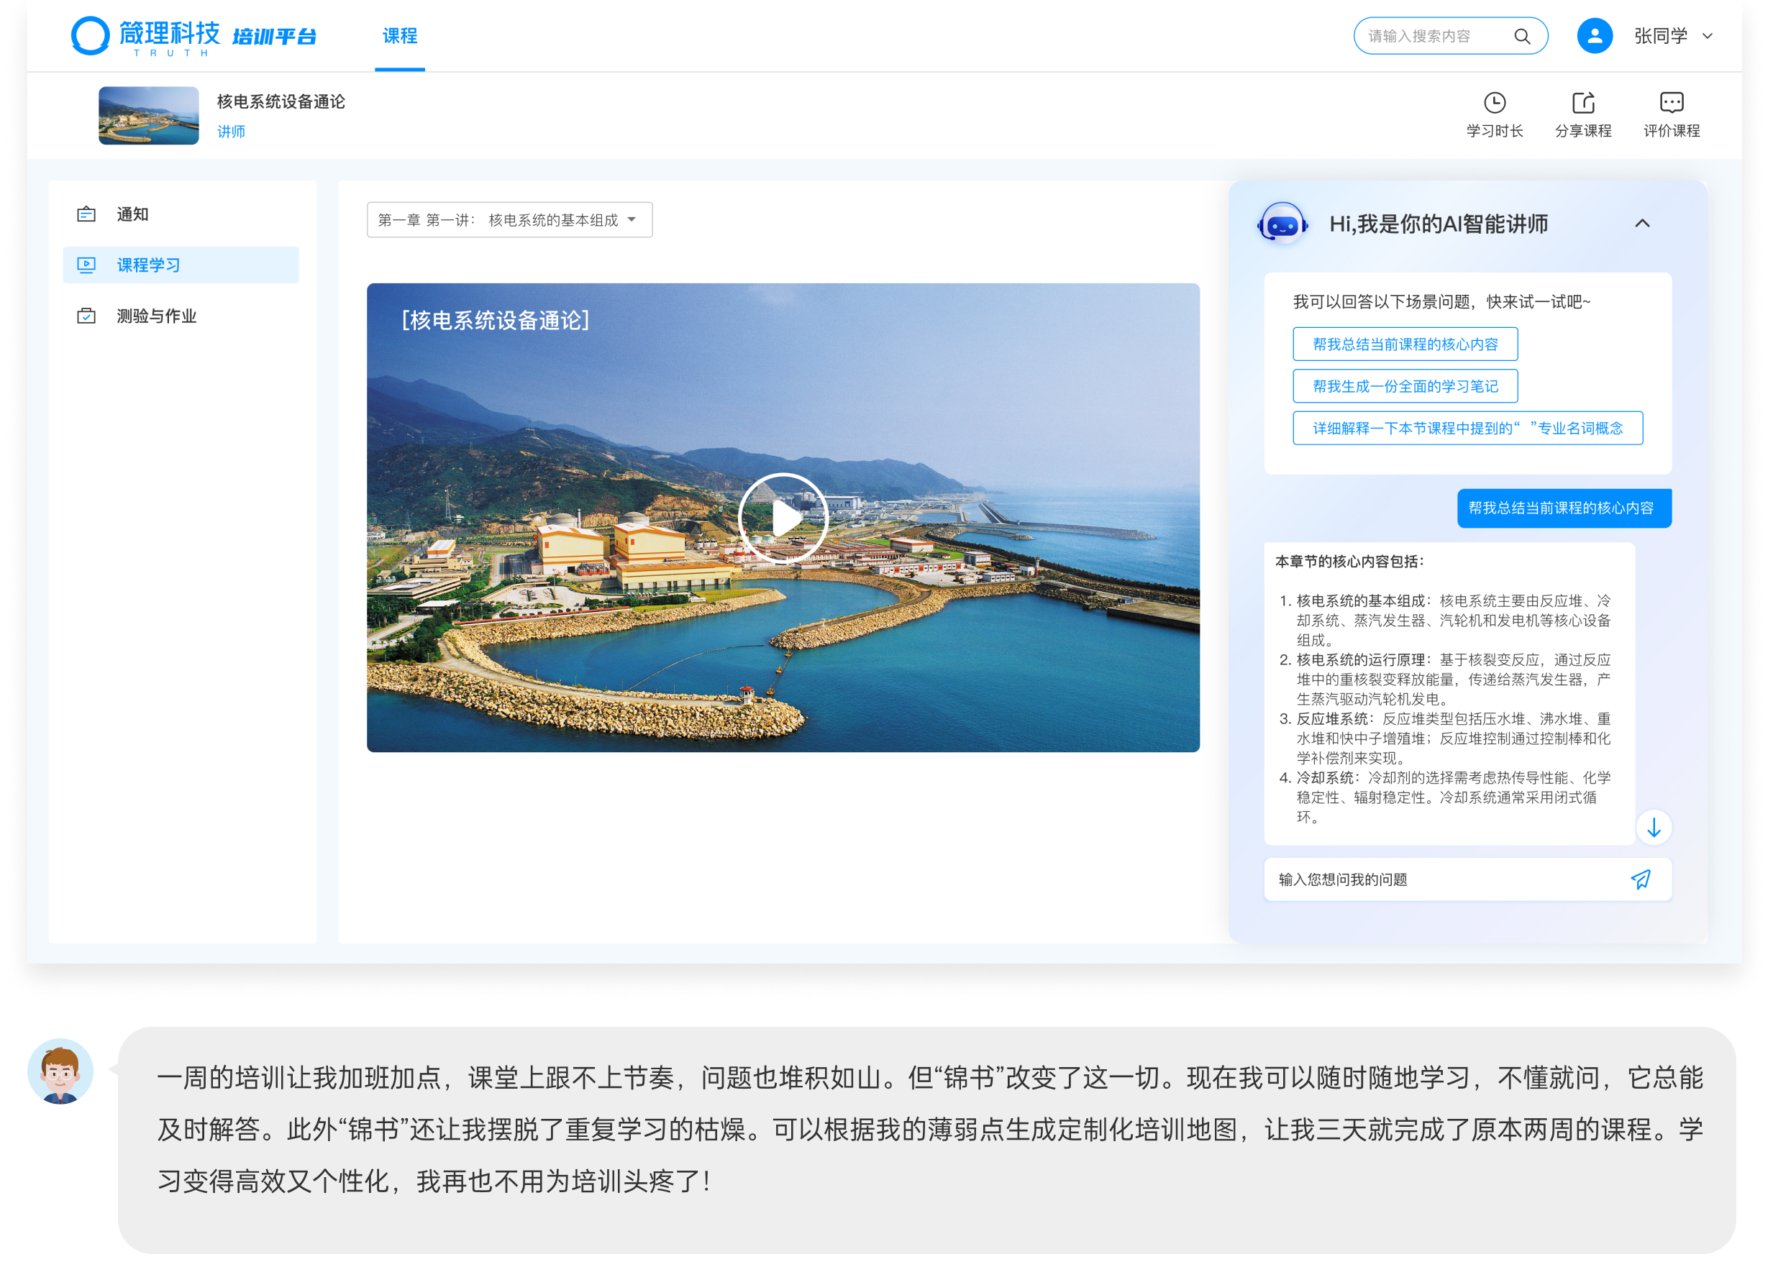This screenshot has height=1267, width=1768.
Task: Click the 本章节的核心内容包括 heading
Action: tap(1349, 561)
